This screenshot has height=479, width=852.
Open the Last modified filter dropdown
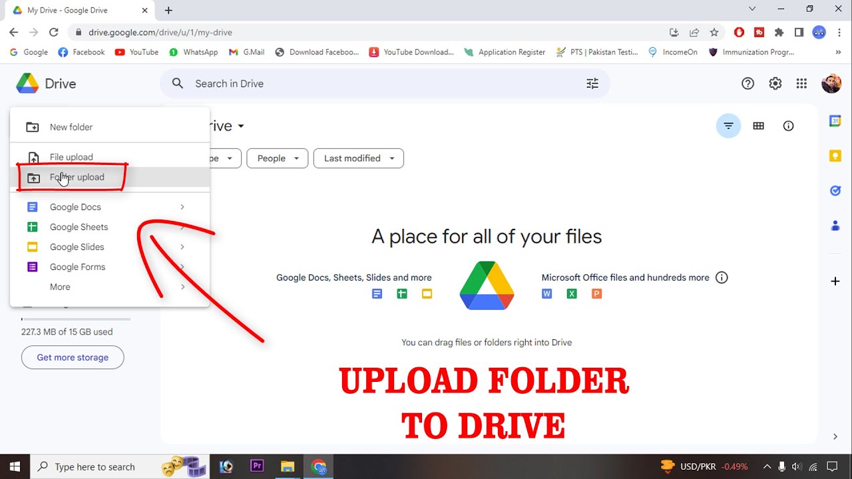click(359, 158)
